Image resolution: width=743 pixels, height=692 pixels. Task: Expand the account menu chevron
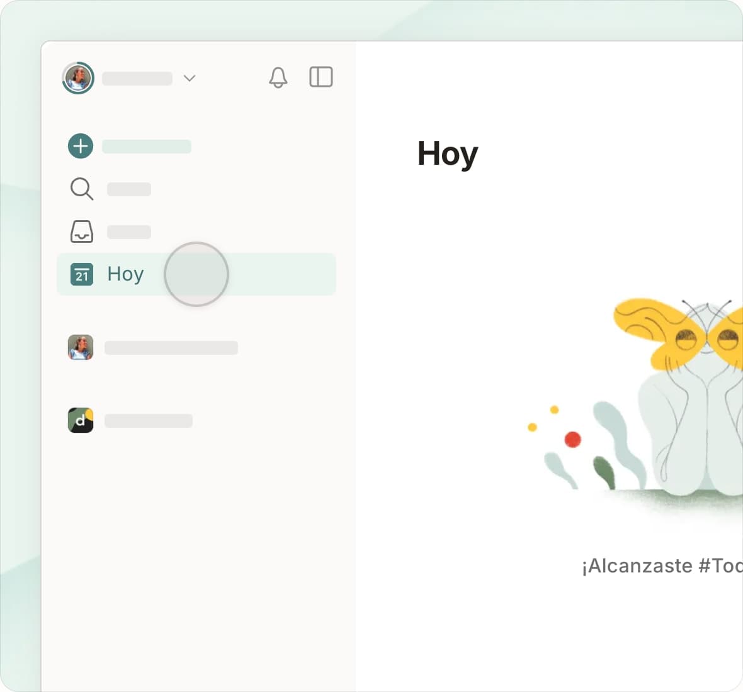tap(190, 78)
